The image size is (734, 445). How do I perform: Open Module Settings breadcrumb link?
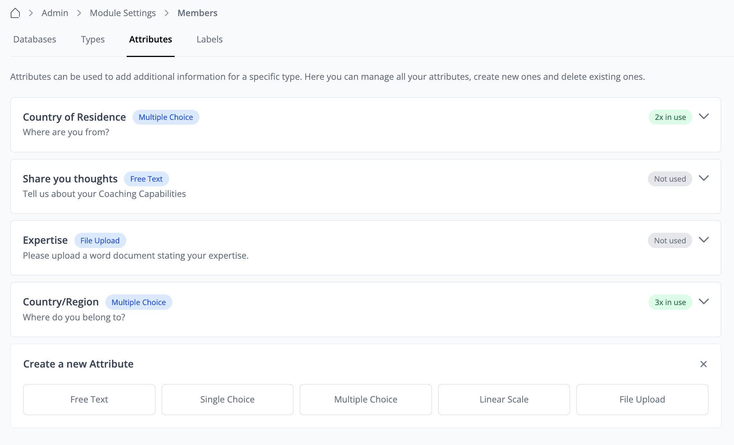point(123,13)
